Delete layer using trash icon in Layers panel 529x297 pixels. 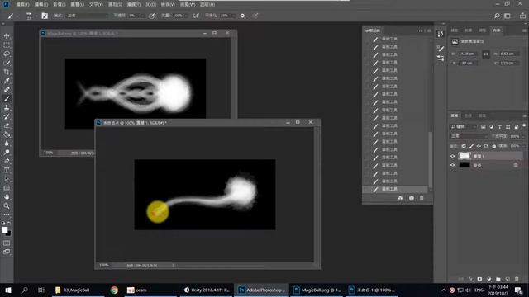(x=517, y=279)
